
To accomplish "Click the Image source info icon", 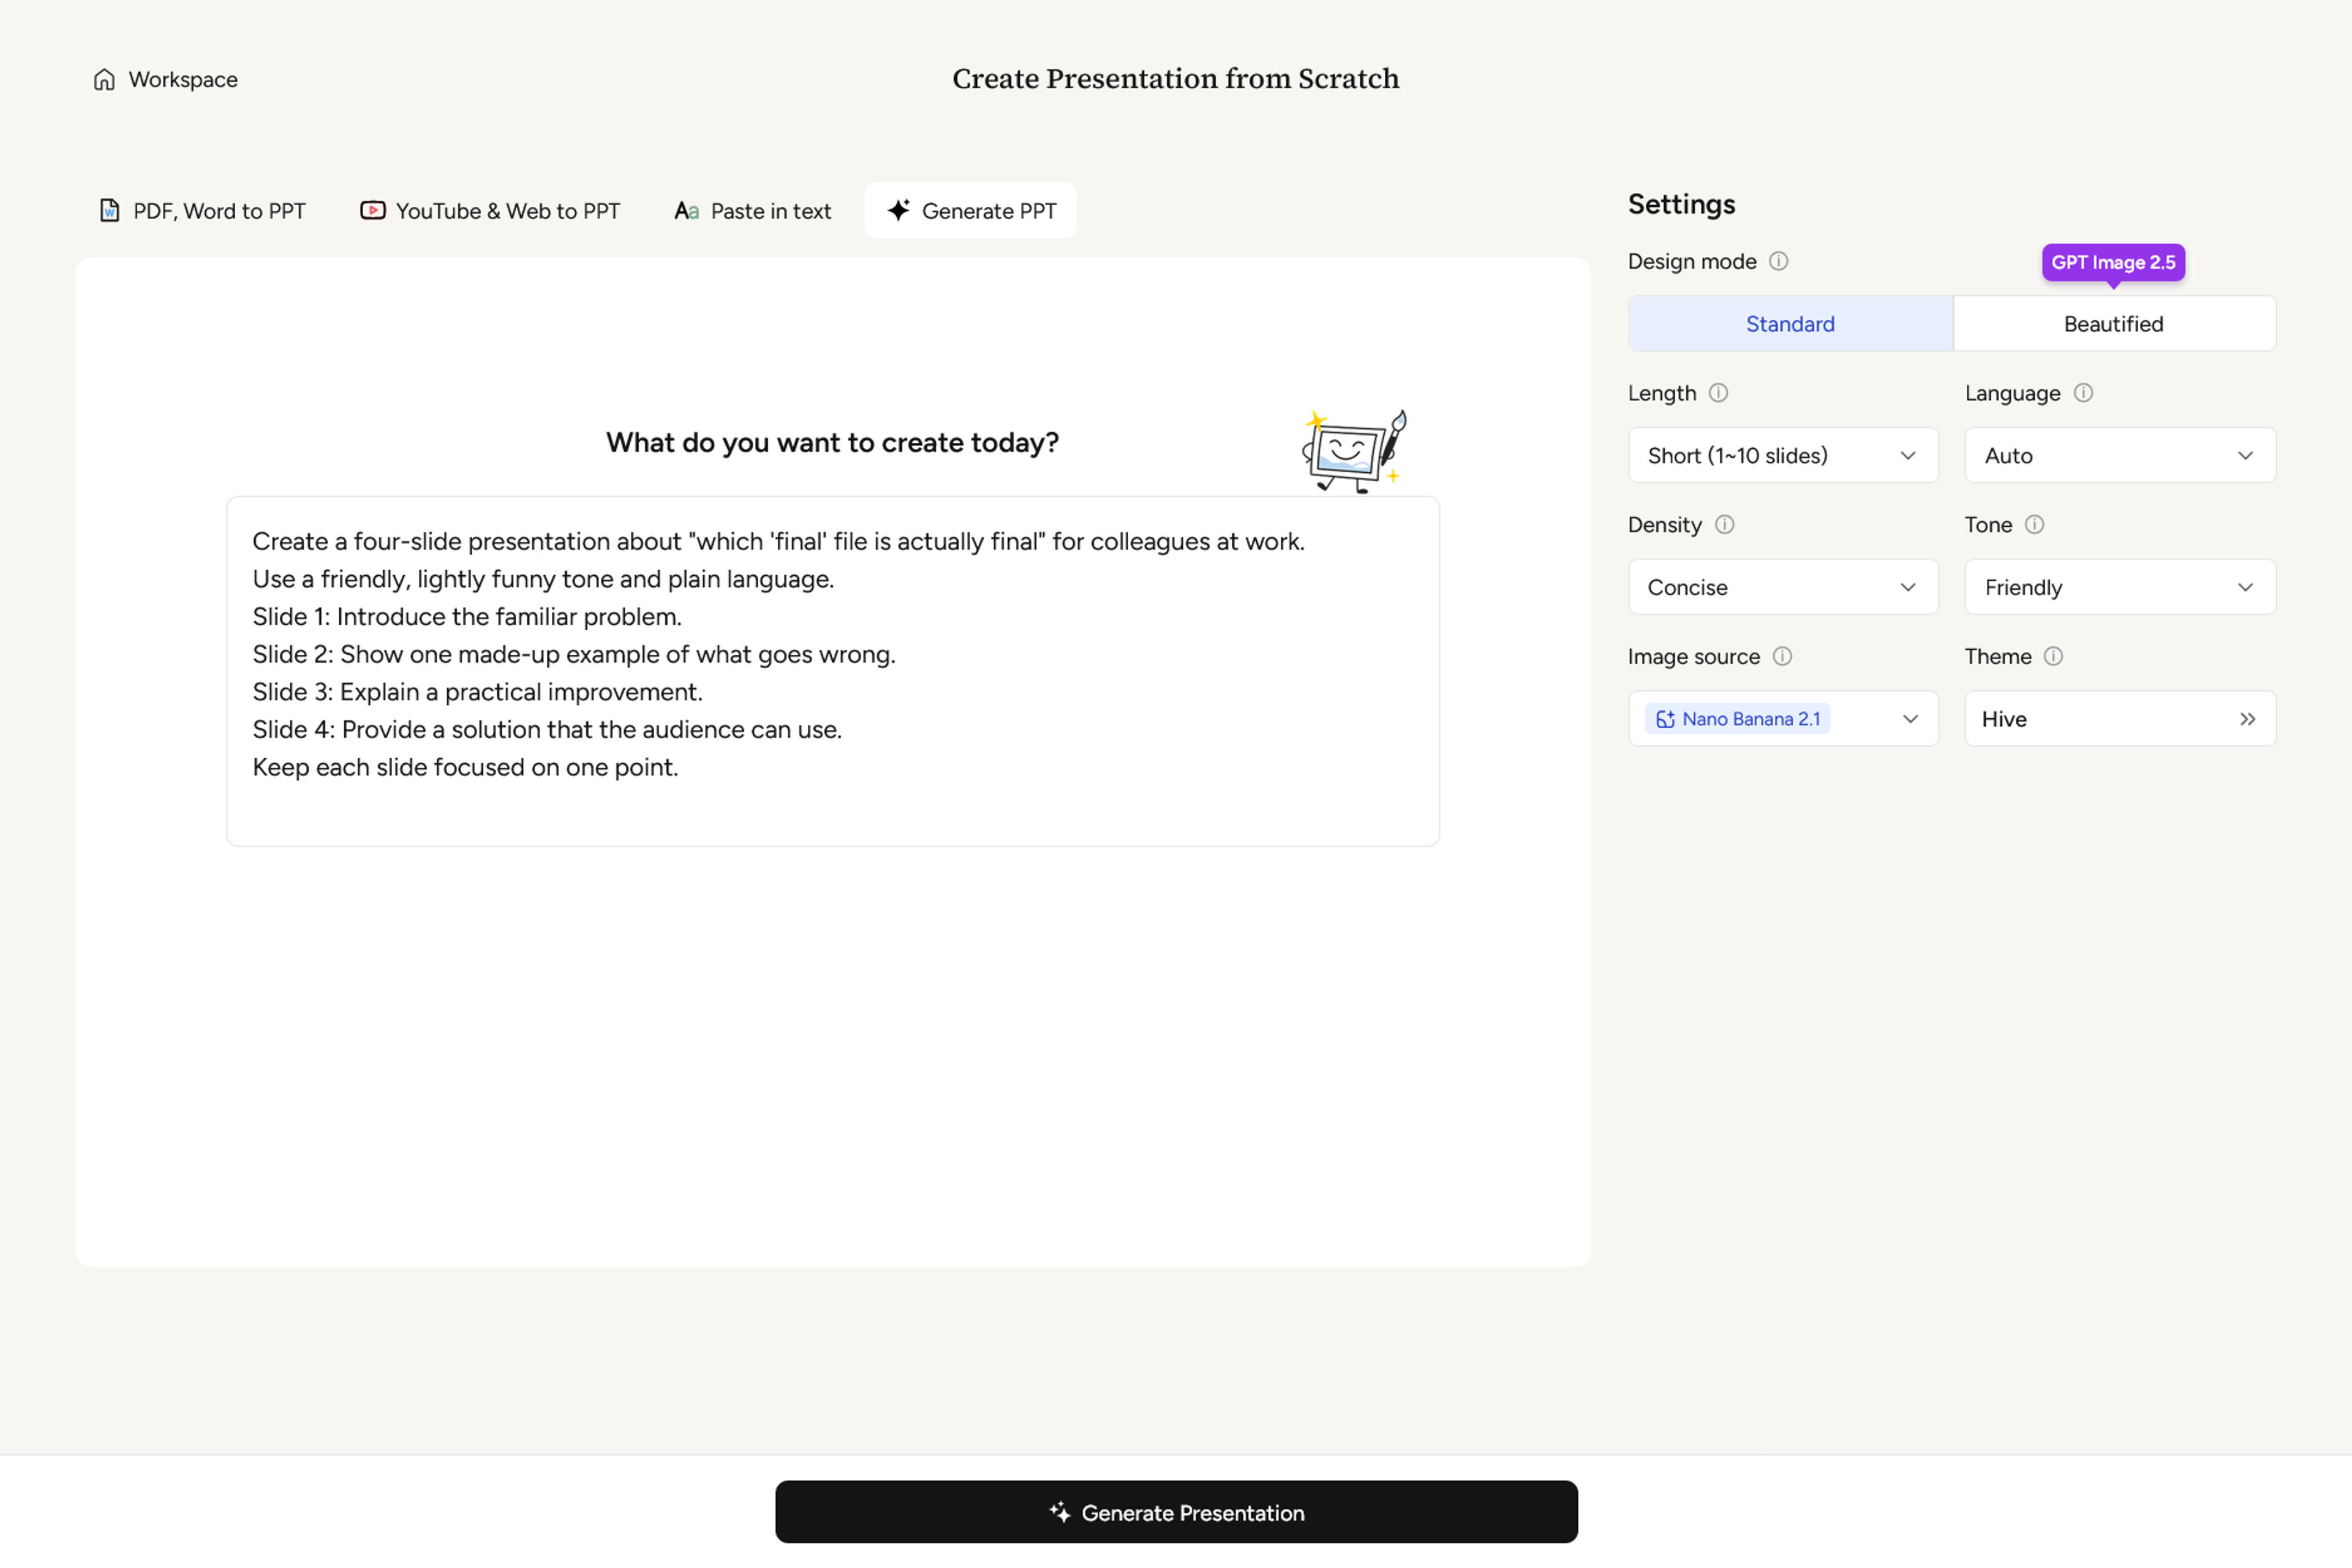I will coord(1783,657).
